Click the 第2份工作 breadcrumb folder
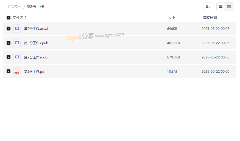This screenshot has width=240, height=141. click(35, 7)
